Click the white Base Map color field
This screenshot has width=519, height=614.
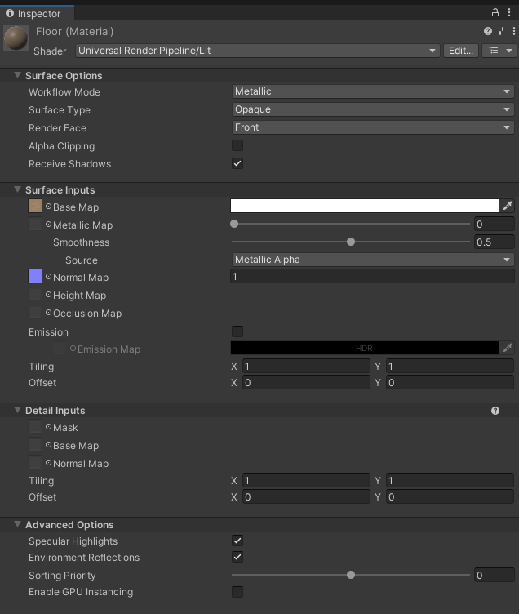[365, 206]
